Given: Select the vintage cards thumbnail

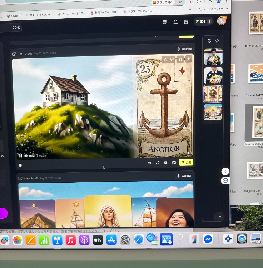Looking at the screenshot, I should coord(213,94).
